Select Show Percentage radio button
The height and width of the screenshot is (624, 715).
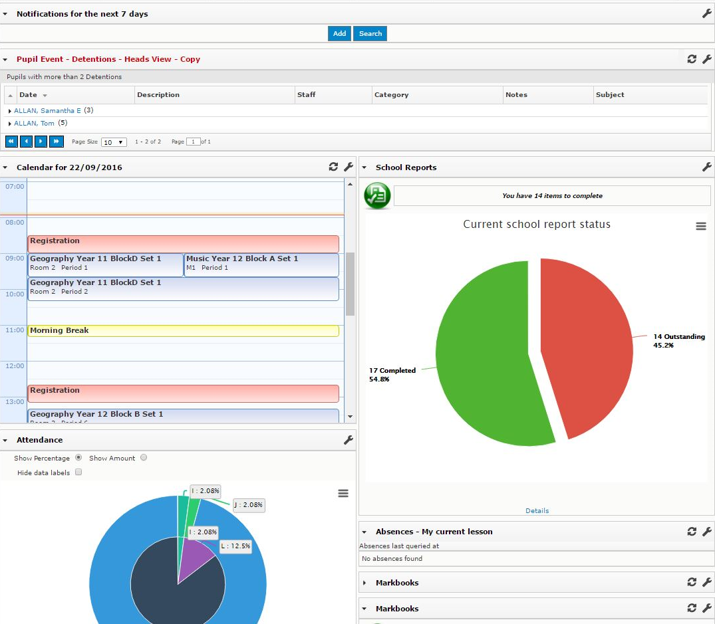point(78,457)
